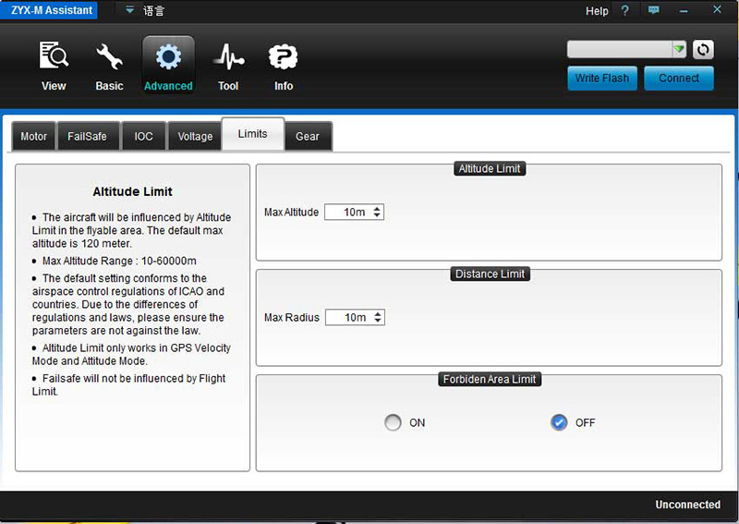Viewport: 739px width, 524px height.
Task: Turn Forbiden Area Limit ON
Action: point(393,422)
